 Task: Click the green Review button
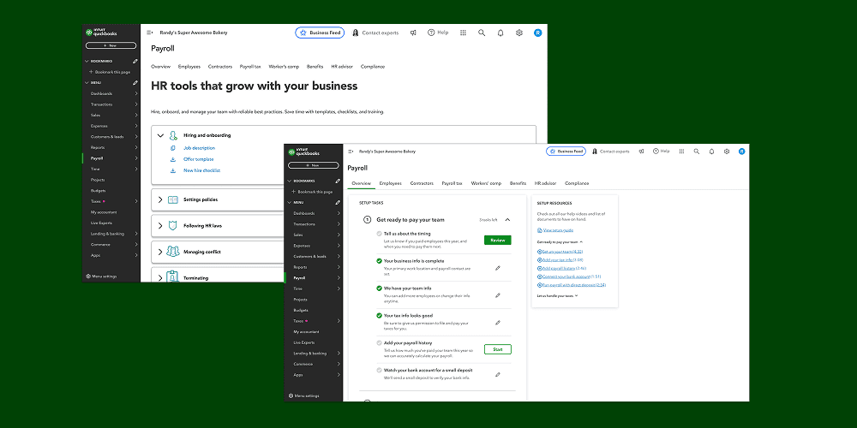point(498,241)
